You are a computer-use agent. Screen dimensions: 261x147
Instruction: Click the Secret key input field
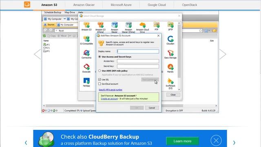point(138,66)
